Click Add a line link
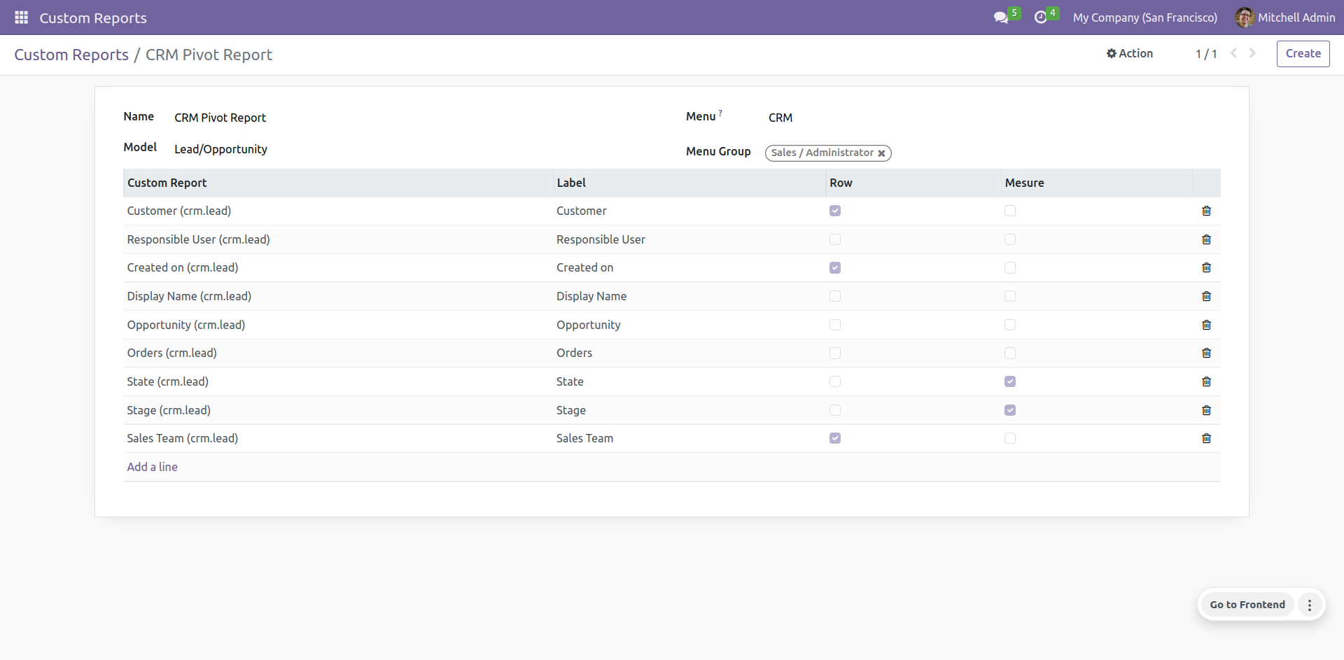This screenshot has height=660, width=1344. coord(152,467)
